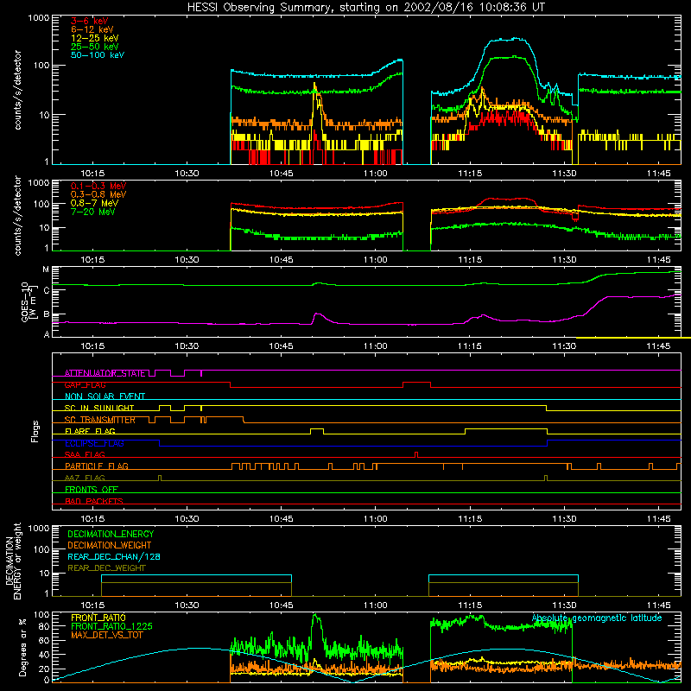This screenshot has width=691, height=691.
Task: Click the 11:30 time tick under the decimation panel
Action: coord(564,605)
